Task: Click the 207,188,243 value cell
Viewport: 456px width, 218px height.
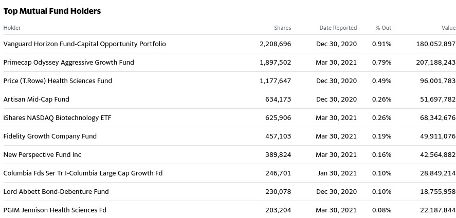Action: coord(435,63)
